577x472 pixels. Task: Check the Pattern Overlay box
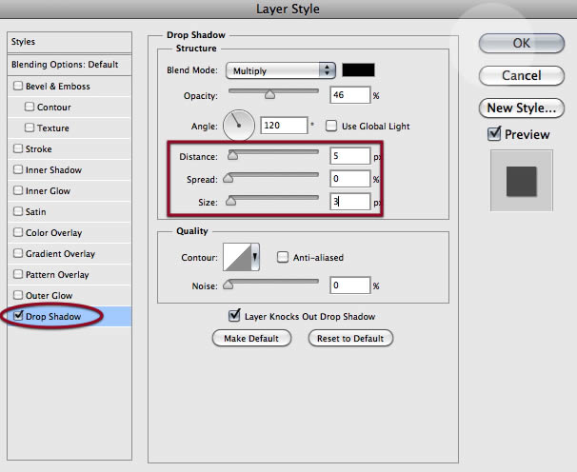tap(18, 274)
